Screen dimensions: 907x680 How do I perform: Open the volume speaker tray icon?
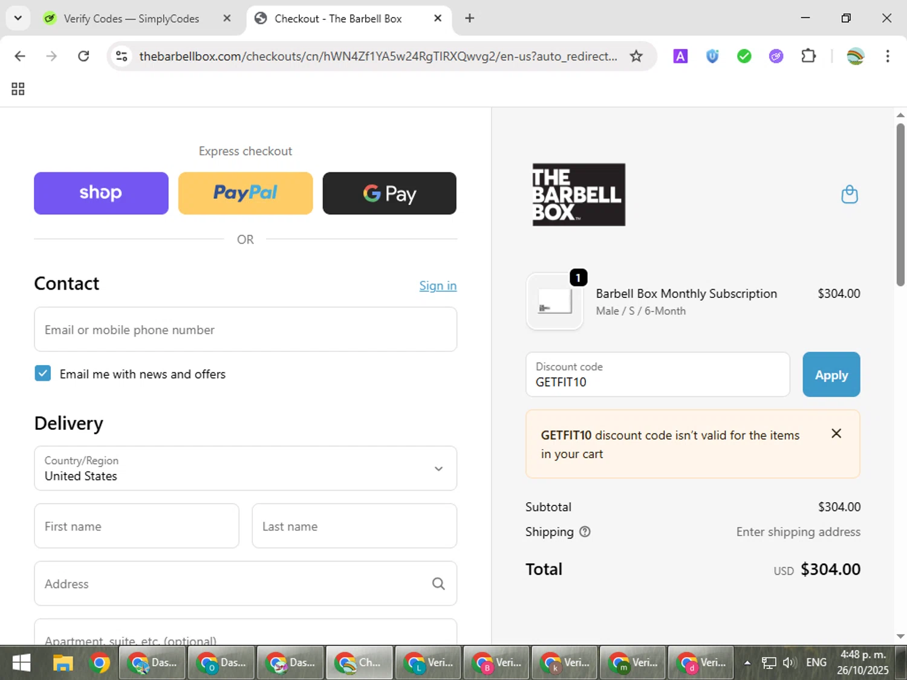tap(788, 663)
